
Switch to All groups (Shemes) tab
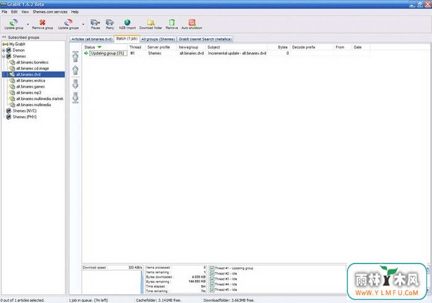[158, 39]
